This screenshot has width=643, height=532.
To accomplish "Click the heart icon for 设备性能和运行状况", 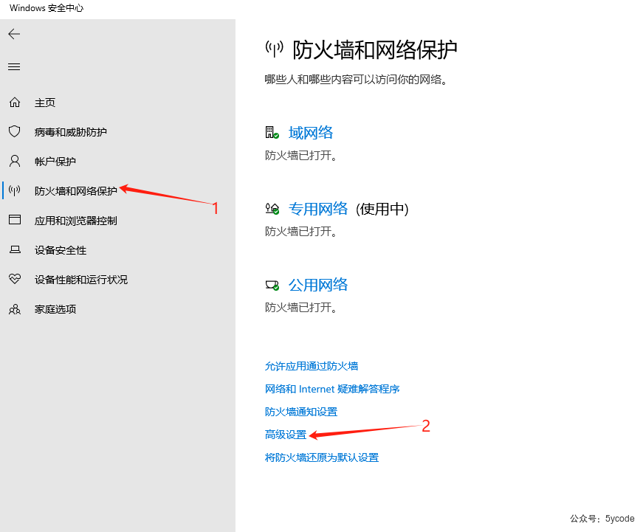I will pos(15,279).
